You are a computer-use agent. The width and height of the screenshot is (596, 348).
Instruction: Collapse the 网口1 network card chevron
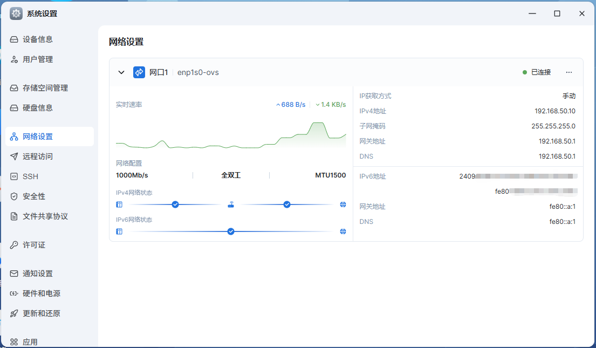tap(121, 72)
